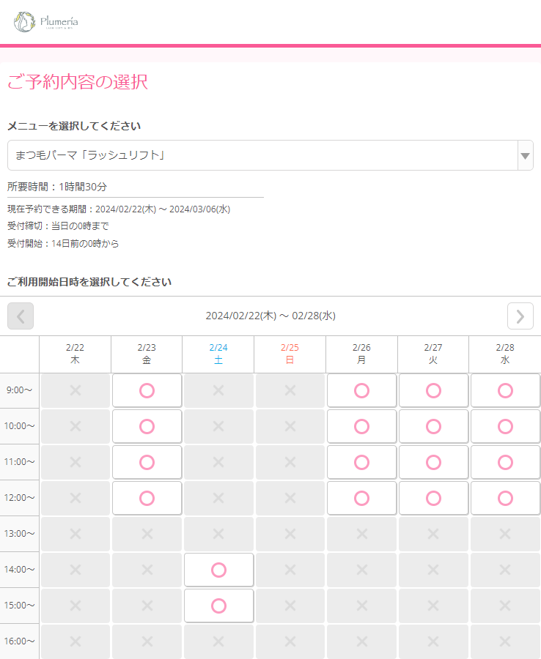Image resolution: width=541 pixels, height=659 pixels.
Task: Click the 12:00～ row label
Action: coord(19,498)
